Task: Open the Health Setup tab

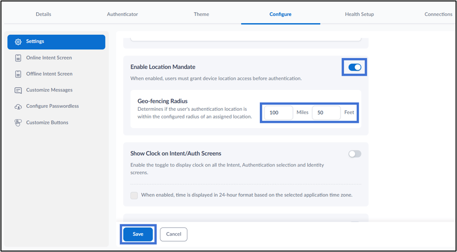Action: [x=359, y=14]
